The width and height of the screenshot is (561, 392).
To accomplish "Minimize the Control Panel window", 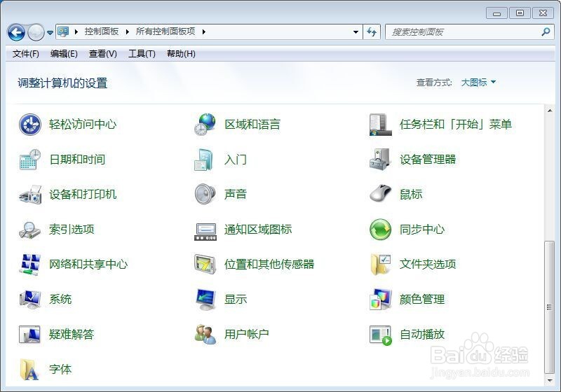I will 496,13.
